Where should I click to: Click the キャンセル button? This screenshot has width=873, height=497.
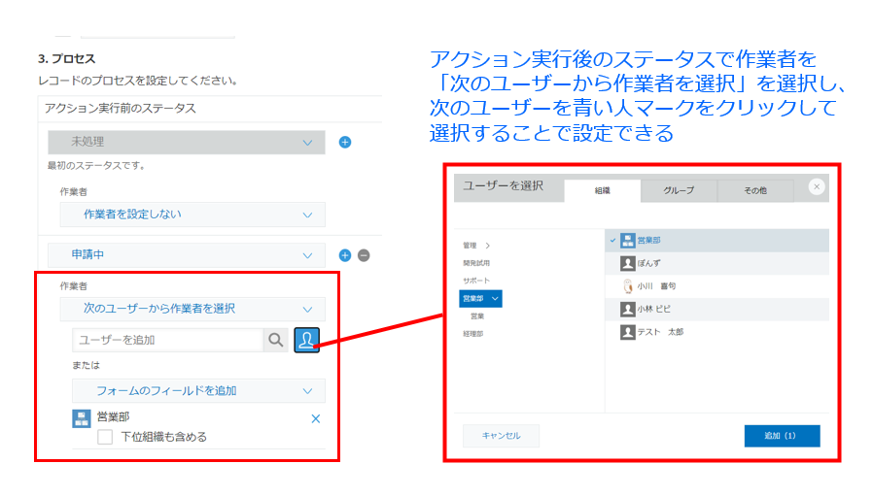click(501, 436)
